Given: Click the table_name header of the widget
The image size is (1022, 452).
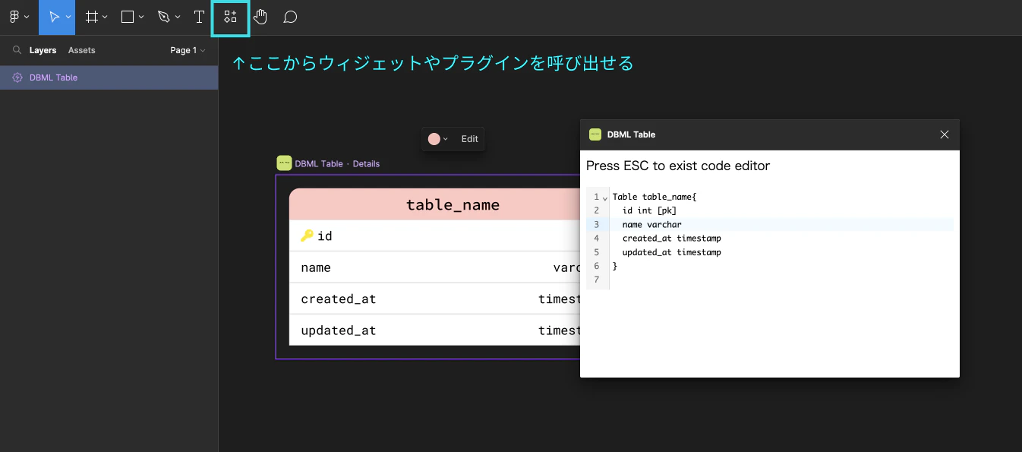Looking at the screenshot, I should coord(434,204).
